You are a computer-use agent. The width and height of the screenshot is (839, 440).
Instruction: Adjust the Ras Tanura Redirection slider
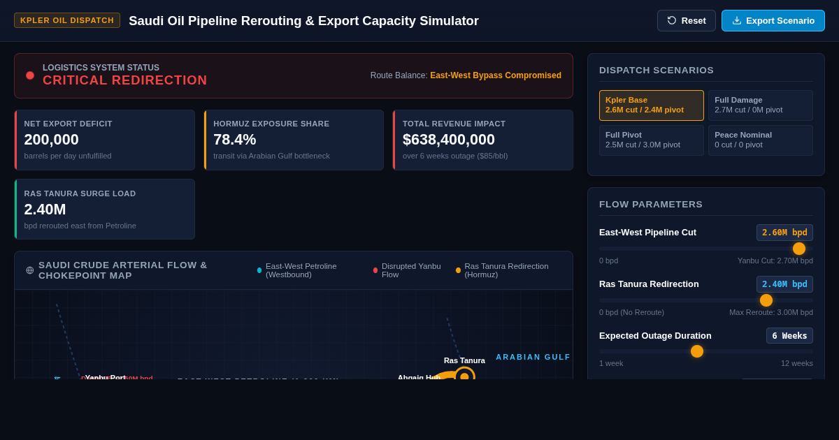[706, 300]
